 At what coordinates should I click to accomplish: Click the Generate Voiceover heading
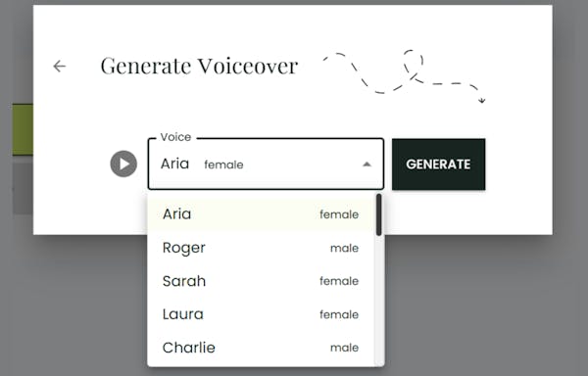pyautogui.click(x=199, y=66)
